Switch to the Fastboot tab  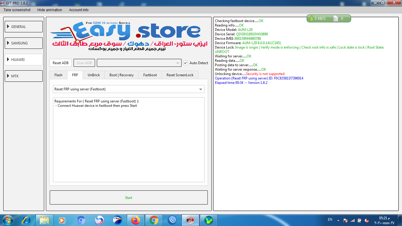coord(150,75)
